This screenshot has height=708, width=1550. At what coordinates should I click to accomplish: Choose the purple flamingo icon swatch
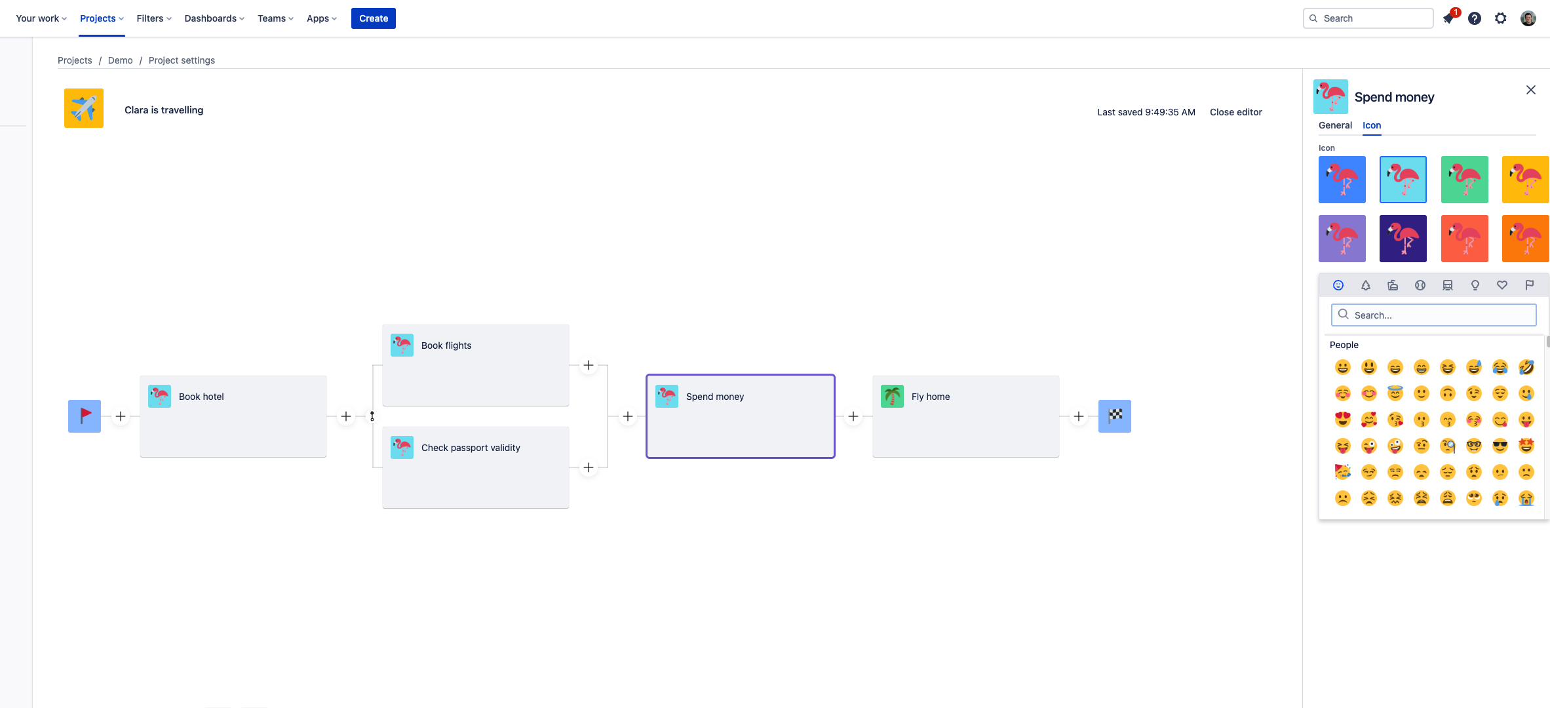[1342, 238]
